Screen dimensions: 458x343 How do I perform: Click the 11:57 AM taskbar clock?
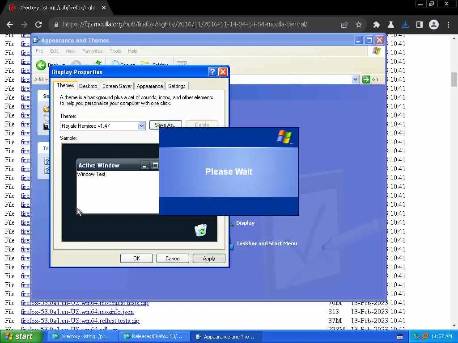[x=441, y=337]
